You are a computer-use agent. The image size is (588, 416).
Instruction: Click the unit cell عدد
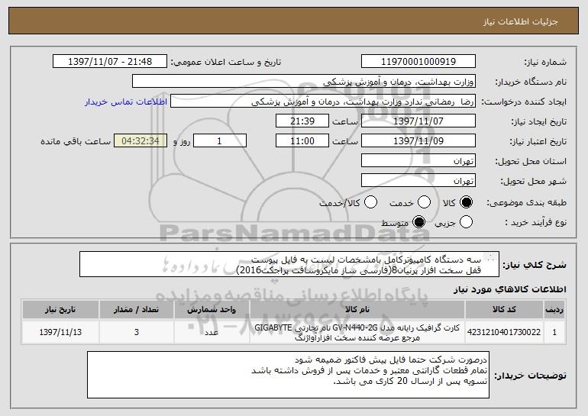pyautogui.click(x=212, y=332)
